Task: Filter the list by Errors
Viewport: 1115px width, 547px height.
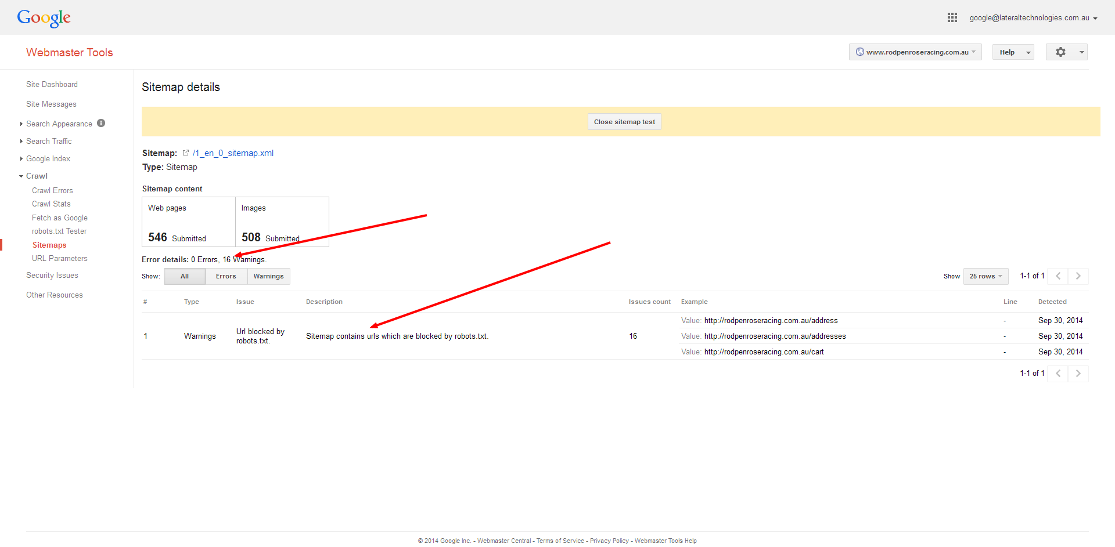Action: [x=226, y=276]
